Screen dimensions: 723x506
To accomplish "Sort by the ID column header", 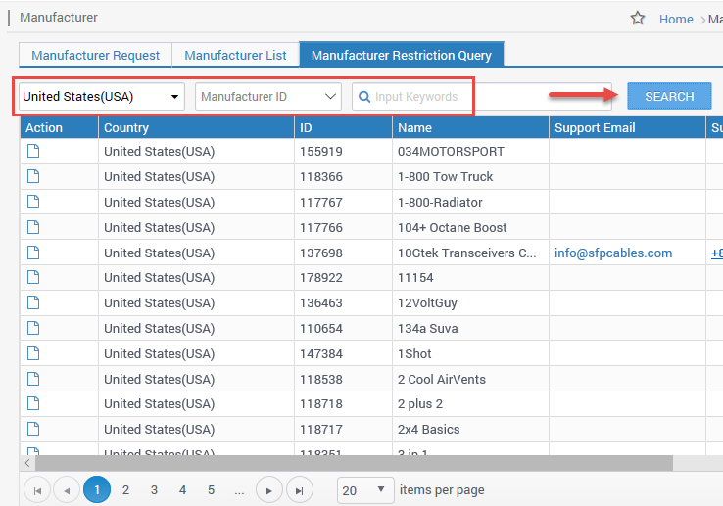I will tap(344, 127).
